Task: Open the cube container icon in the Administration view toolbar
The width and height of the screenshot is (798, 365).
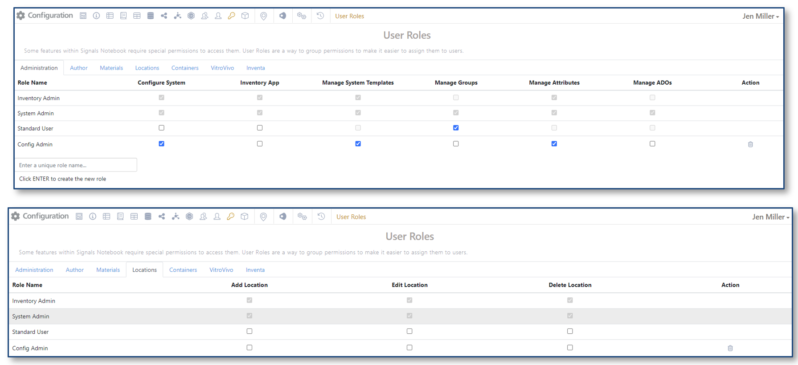Action: click(245, 16)
